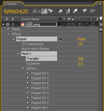This screenshot has width=104, height=111.
Task: Select the Puppet effect name
Action: click(x=36, y=39)
